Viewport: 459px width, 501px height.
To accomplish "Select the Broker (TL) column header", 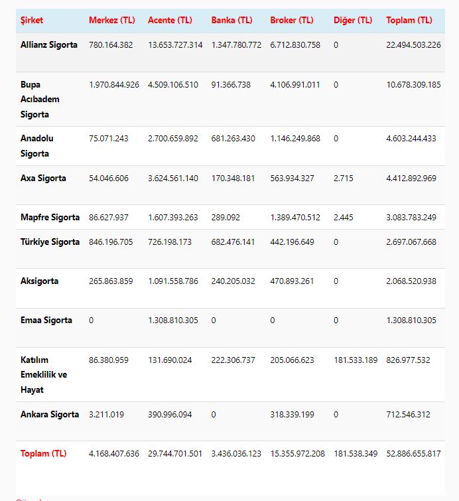I will [x=292, y=20].
